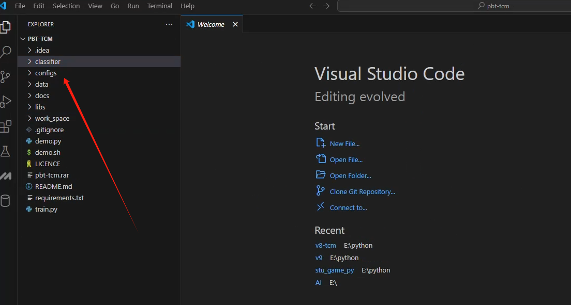Open recent project v9
This screenshot has height=305, width=571.
coord(319,258)
